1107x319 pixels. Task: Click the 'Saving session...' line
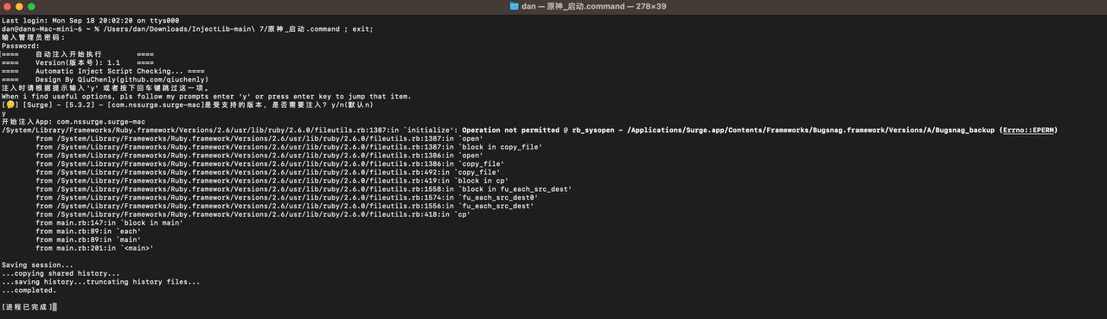(37, 265)
